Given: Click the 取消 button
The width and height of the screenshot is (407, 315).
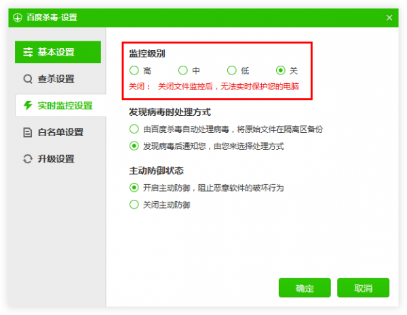Looking at the screenshot, I should point(363,288).
